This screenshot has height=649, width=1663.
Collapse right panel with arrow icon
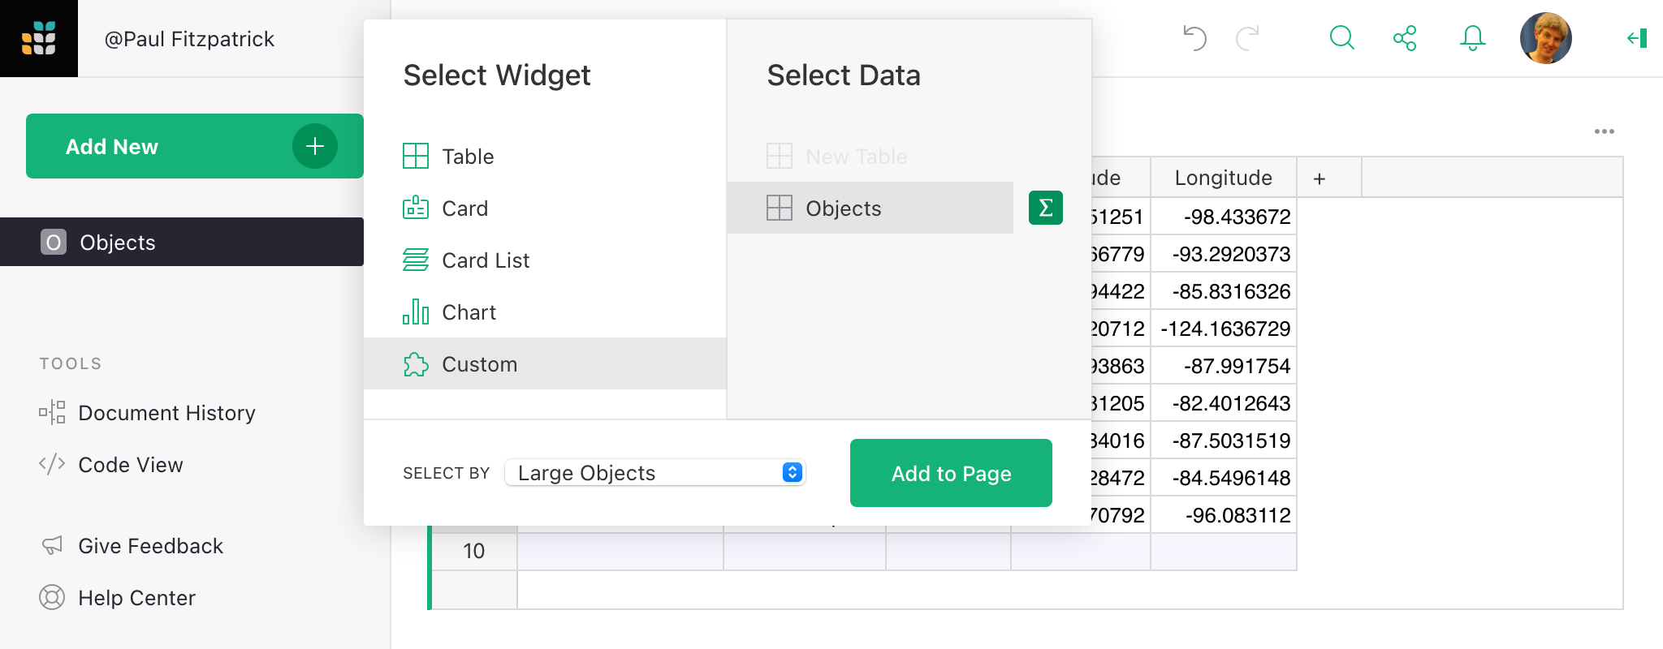[x=1637, y=38]
